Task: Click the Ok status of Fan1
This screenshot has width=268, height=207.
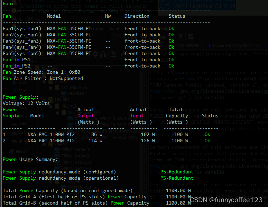Action: (172, 29)
